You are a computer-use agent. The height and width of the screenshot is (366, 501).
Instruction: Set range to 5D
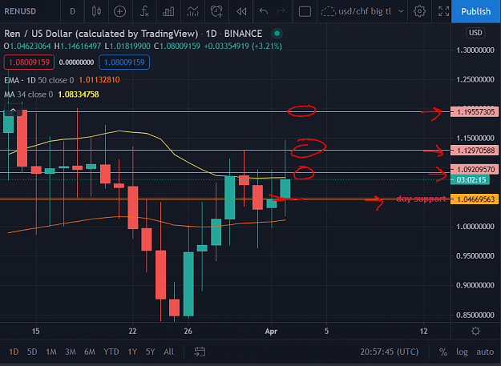click(32, 352)
